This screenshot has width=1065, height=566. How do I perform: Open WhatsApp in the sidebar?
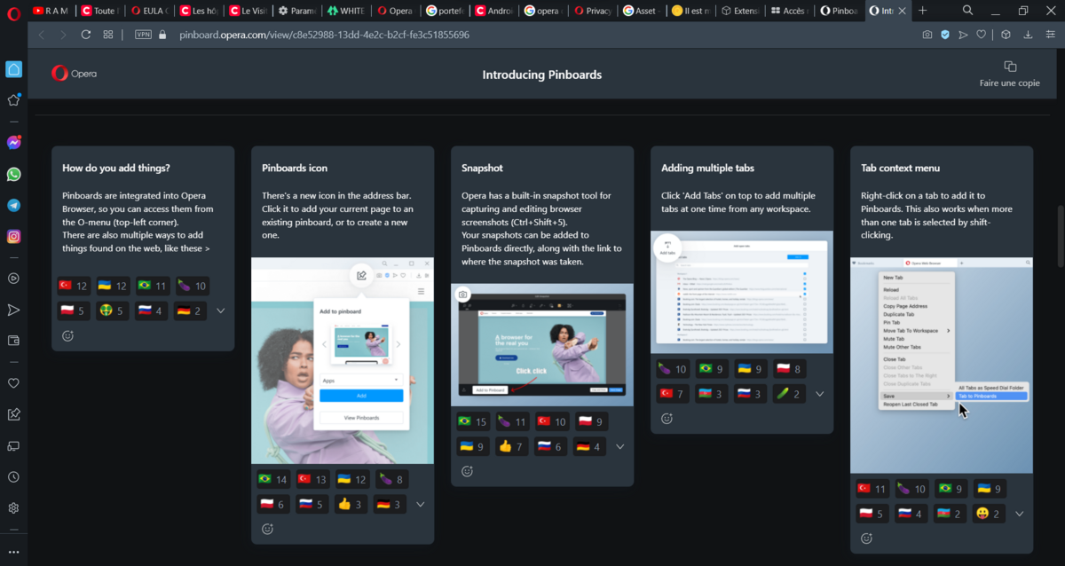coord(13,174)
